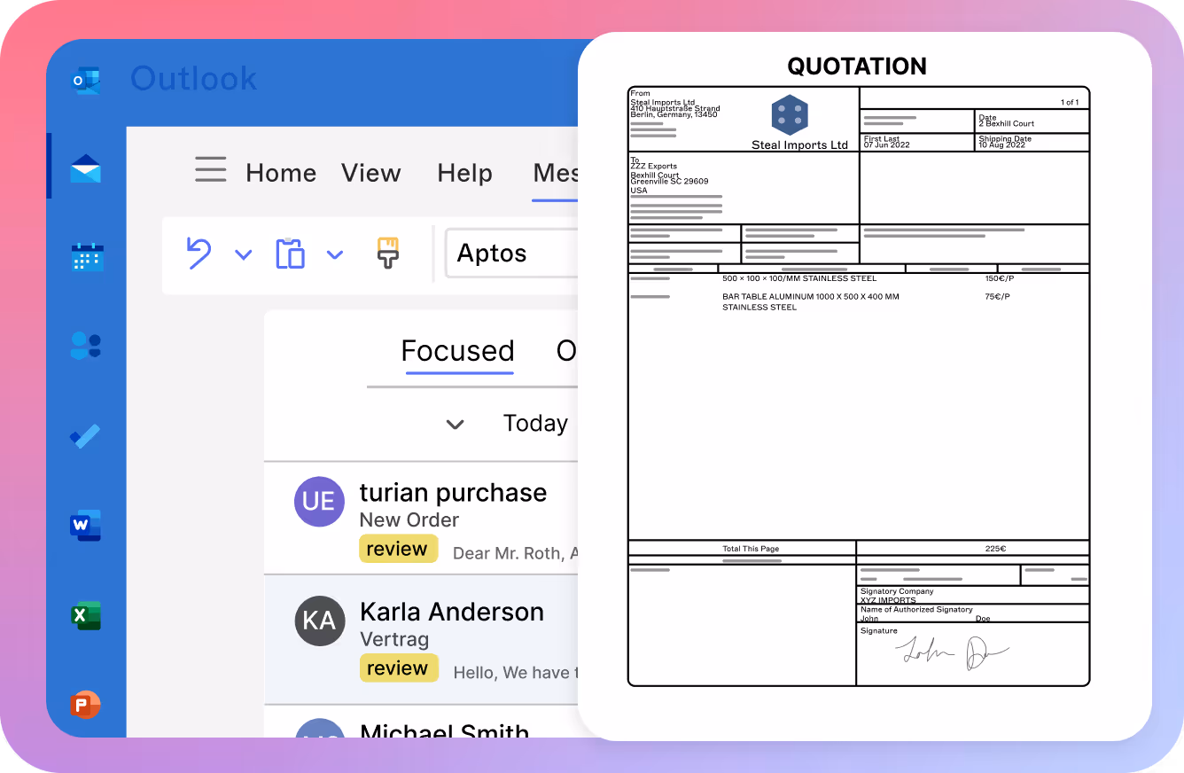
Task: Click the KA avatar for Karla Anderson
Action: pos(318,620)
